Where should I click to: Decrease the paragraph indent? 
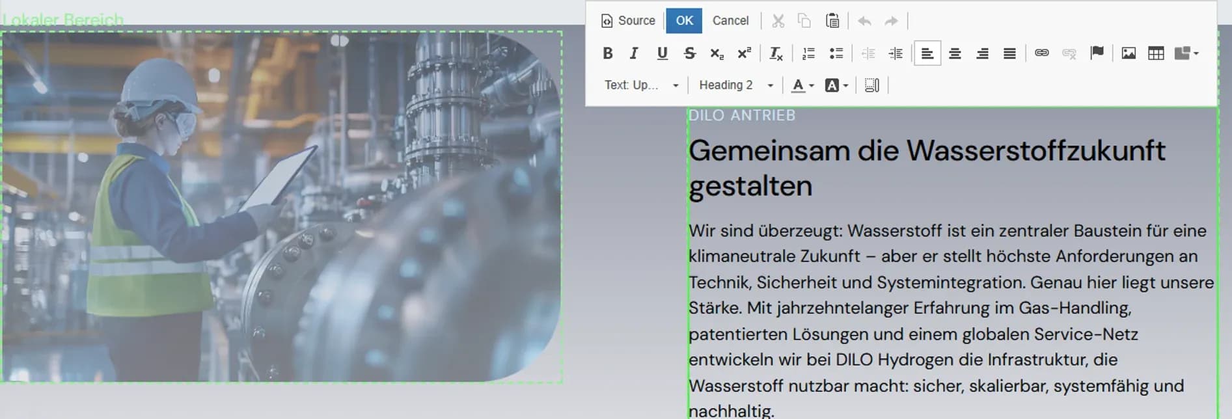coord(868,53)
